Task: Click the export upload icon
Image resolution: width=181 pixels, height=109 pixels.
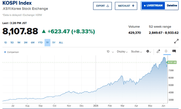Action: 108,6
